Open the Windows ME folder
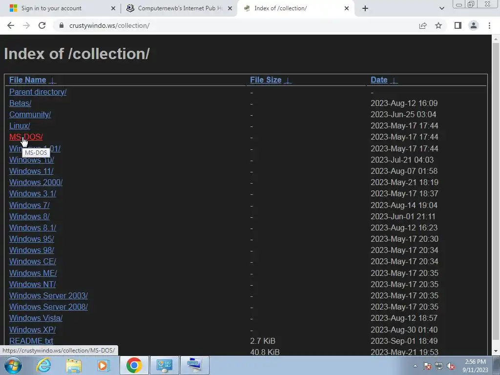 pos(33,273)
